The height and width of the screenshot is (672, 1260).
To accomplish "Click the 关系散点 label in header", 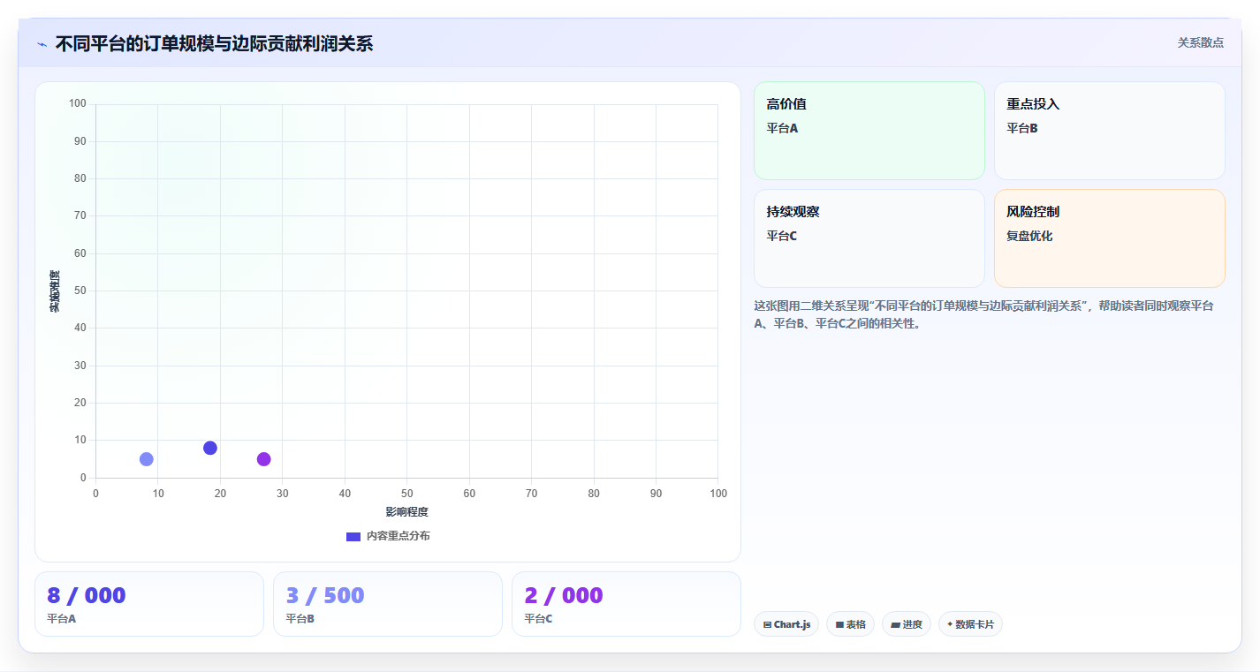I will coord(1200,42).
